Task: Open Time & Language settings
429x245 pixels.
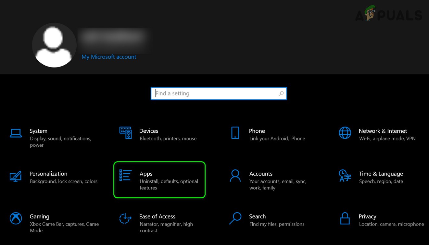Action: (x=345, y=176)
